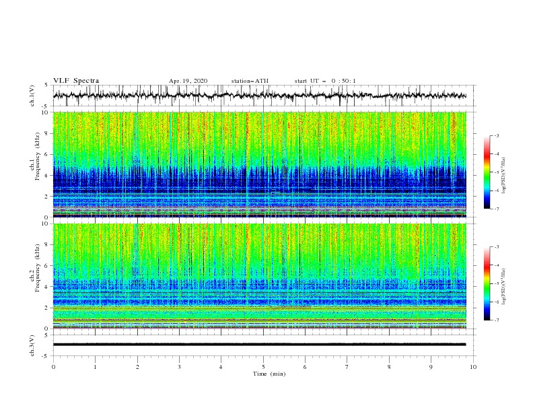Click the "10" minute tick on the time axis
This screenshot has height=412, width=533.
point(473,367)
